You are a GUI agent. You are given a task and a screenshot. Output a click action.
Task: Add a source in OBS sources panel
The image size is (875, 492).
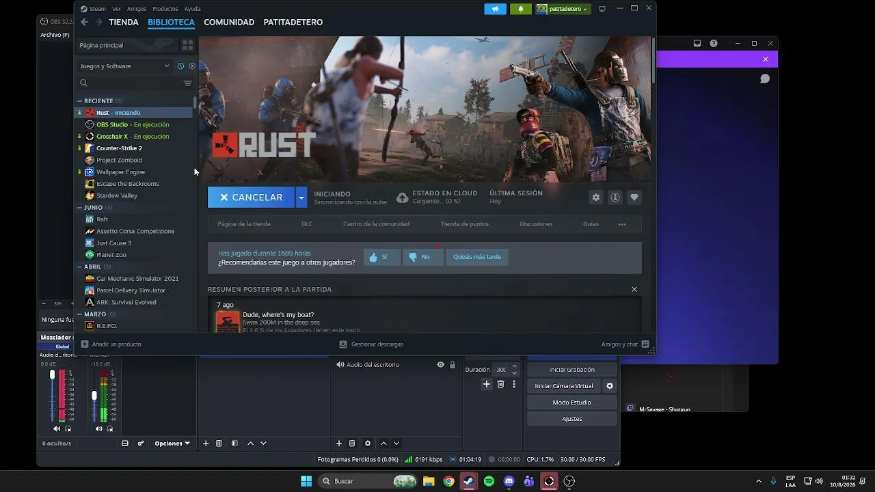(x=338, y=443)
